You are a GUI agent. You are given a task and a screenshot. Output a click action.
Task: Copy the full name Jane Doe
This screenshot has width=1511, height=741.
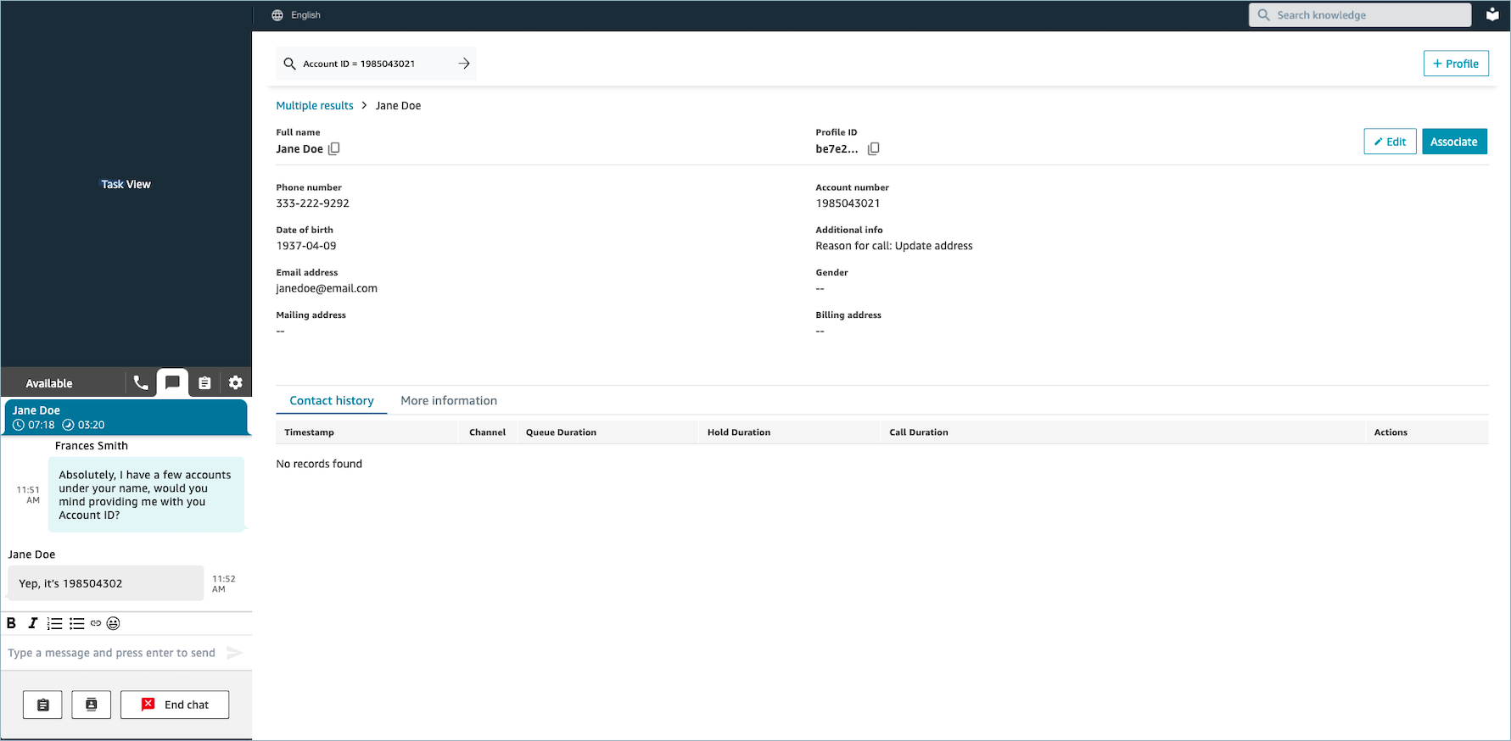pyautogui.click(x=334, y=149)
